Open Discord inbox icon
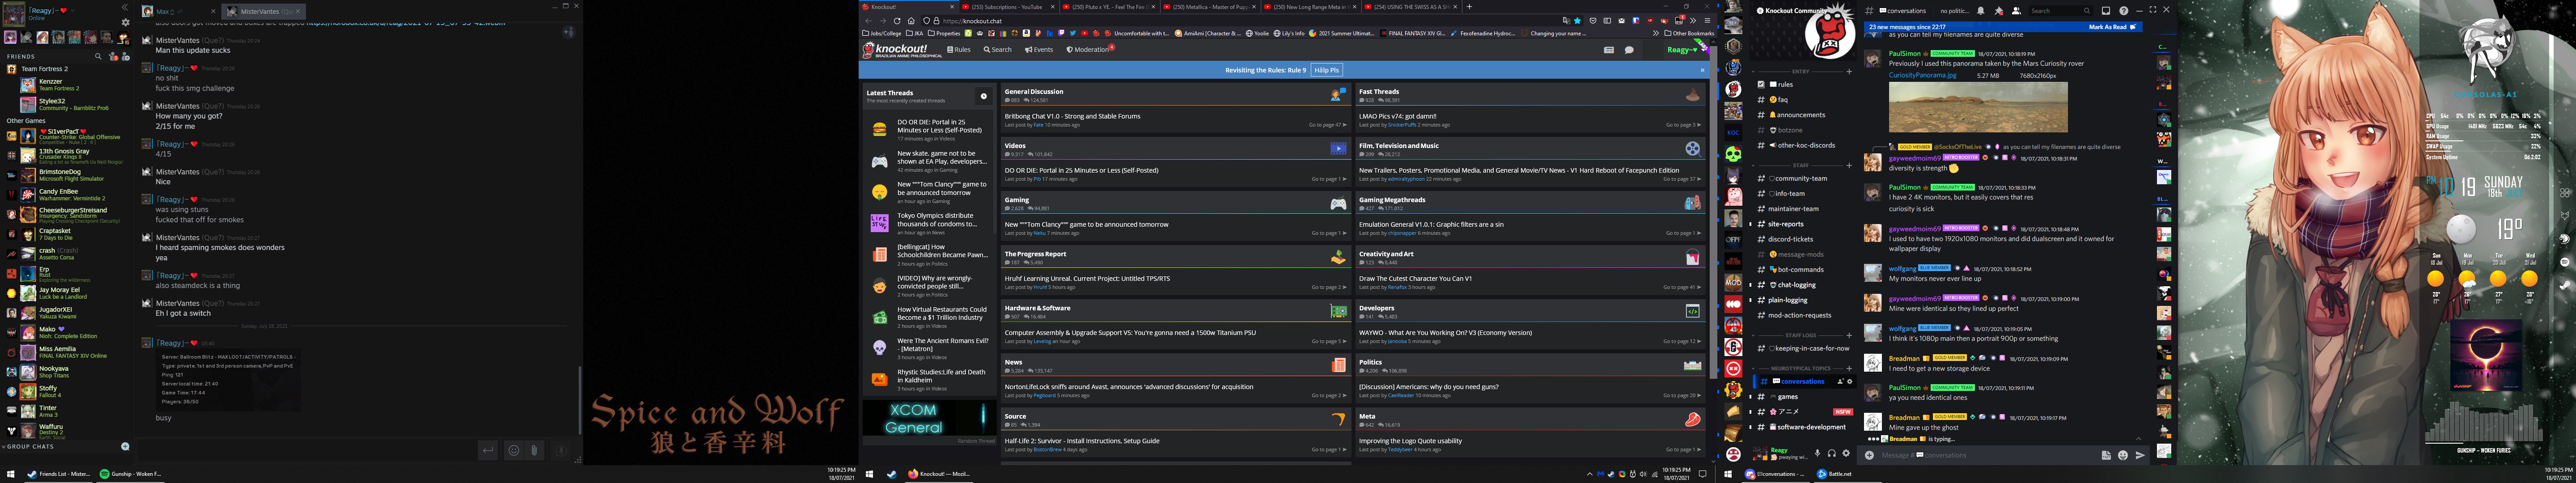 pyautogui.click(x=2105, y=11)
